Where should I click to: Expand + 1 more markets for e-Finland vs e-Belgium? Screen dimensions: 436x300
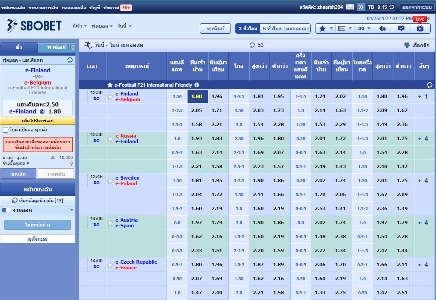[x=423, y=96]
